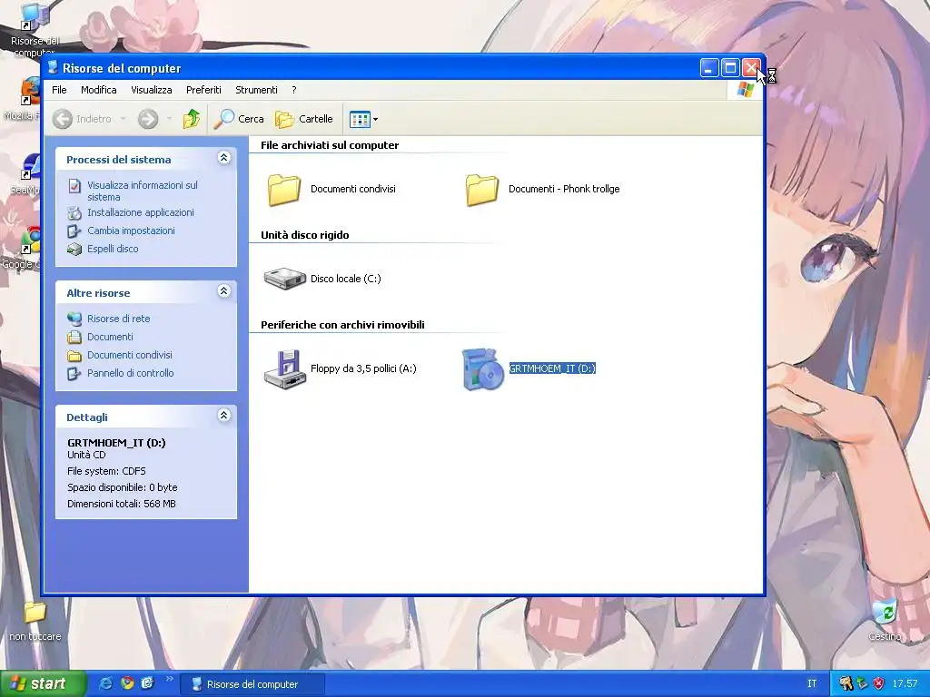Click the taskbar clock showing 17:57
The image size is (930, 697).
905,684
